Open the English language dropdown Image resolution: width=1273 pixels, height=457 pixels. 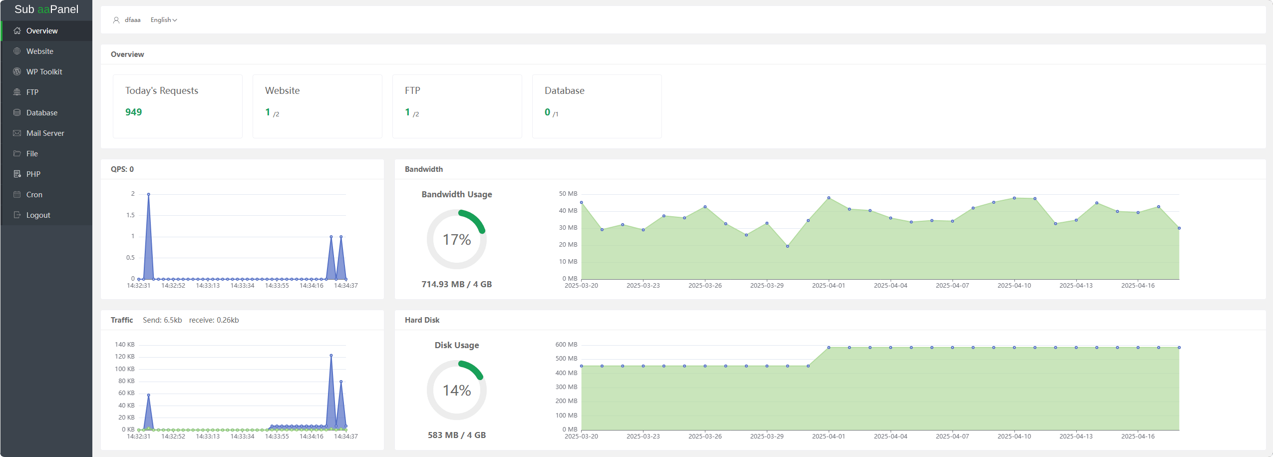(x=161, y=20)
